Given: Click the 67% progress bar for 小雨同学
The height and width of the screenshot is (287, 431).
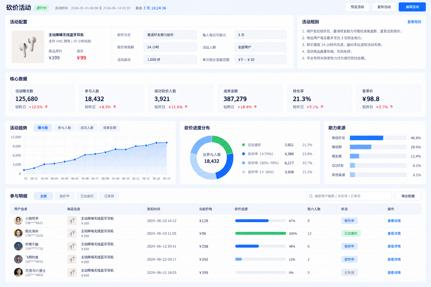Looking at the screenshot, I should pos(260,221).
